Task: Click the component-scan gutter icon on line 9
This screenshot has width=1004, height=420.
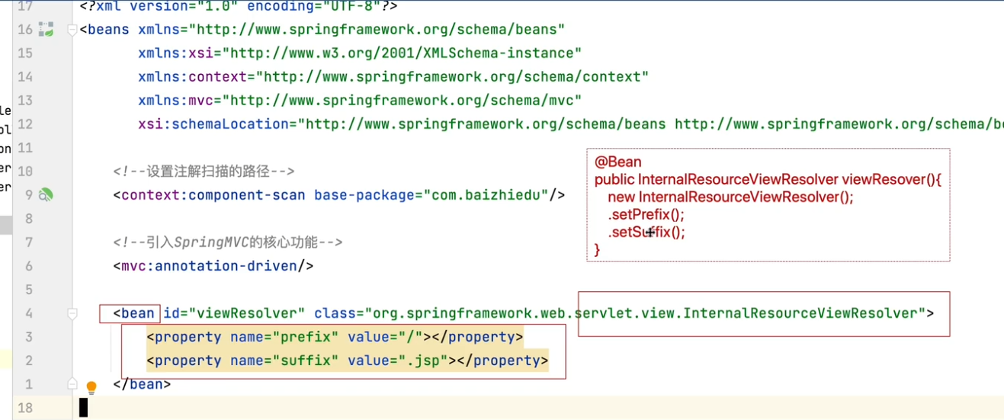Action: 47,195
